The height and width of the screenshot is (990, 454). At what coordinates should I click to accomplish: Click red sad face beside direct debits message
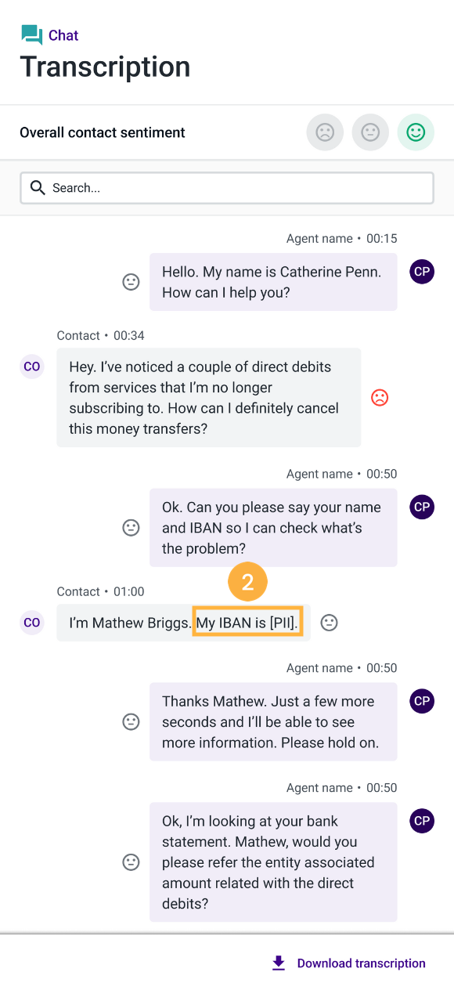(380, 398)
